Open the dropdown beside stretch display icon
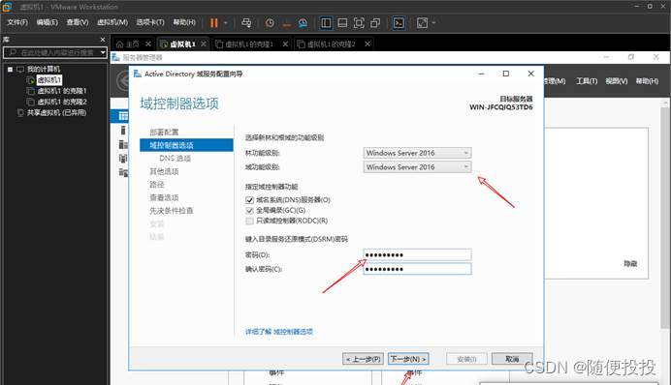 pos(433,23)
